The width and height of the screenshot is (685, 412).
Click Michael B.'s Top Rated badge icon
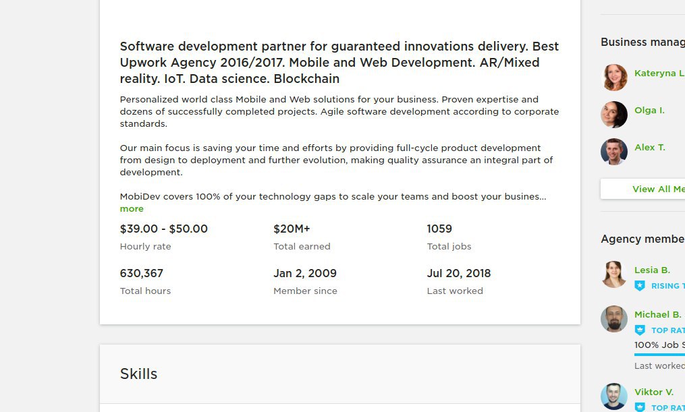pyautogui.click(x=640, y=330)
